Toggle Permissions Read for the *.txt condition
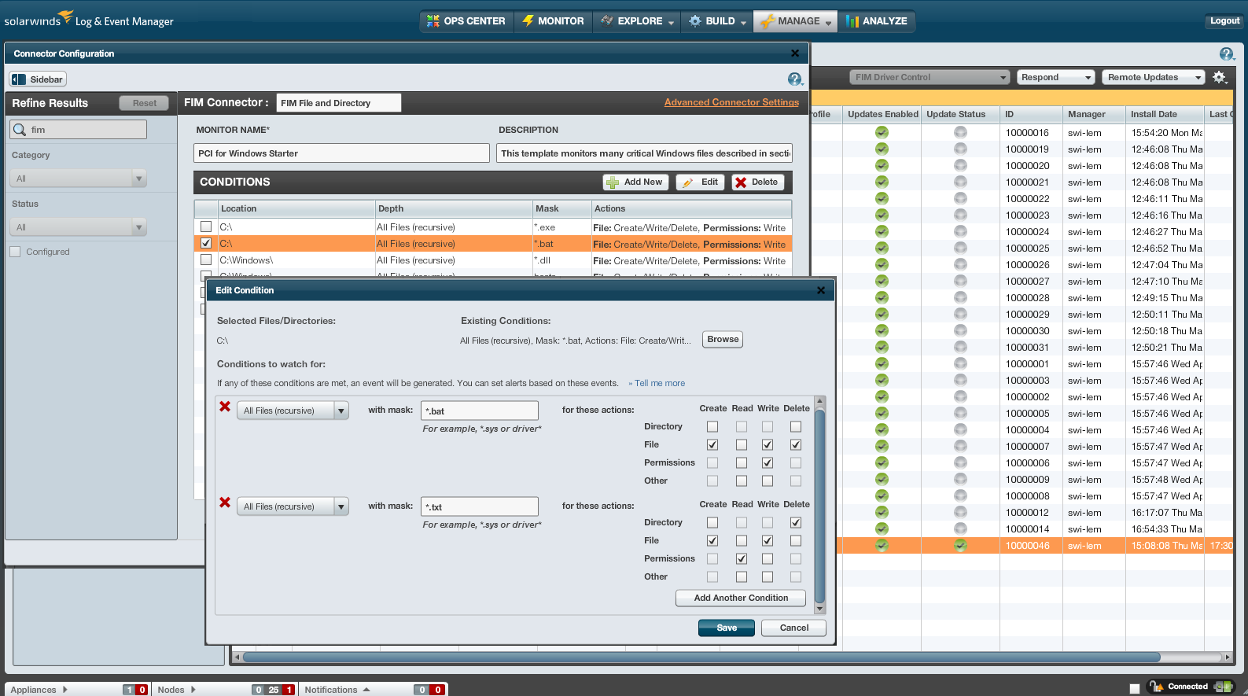Image resolution: width=1248 pixels, height=696 pixels. pyautogui.click(x=742, y=558)
